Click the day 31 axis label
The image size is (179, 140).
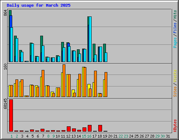(x=168, y=136)
